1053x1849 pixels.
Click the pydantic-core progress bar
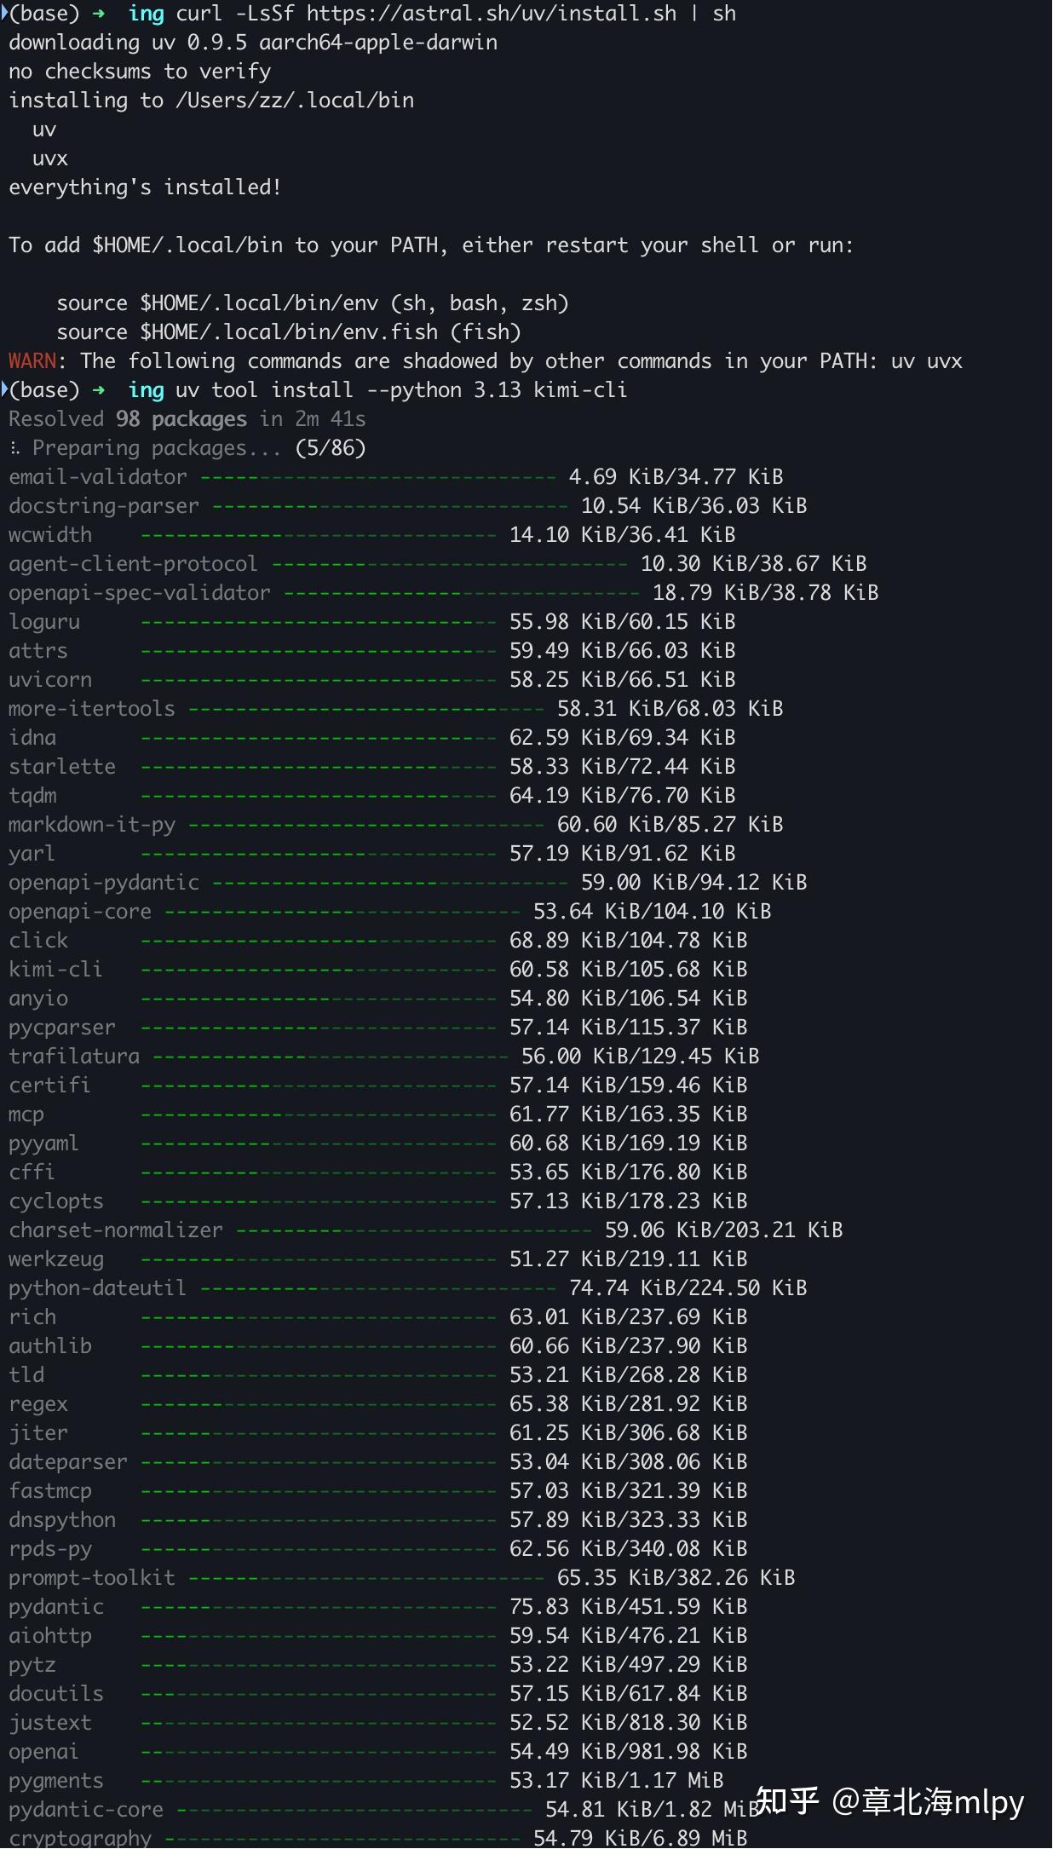(354, 1810)
